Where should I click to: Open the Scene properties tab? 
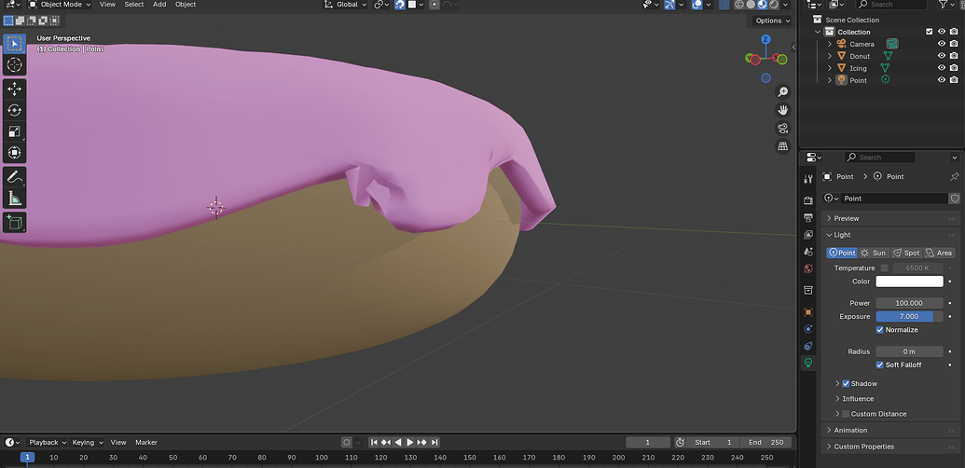click(x=808, y=252)
